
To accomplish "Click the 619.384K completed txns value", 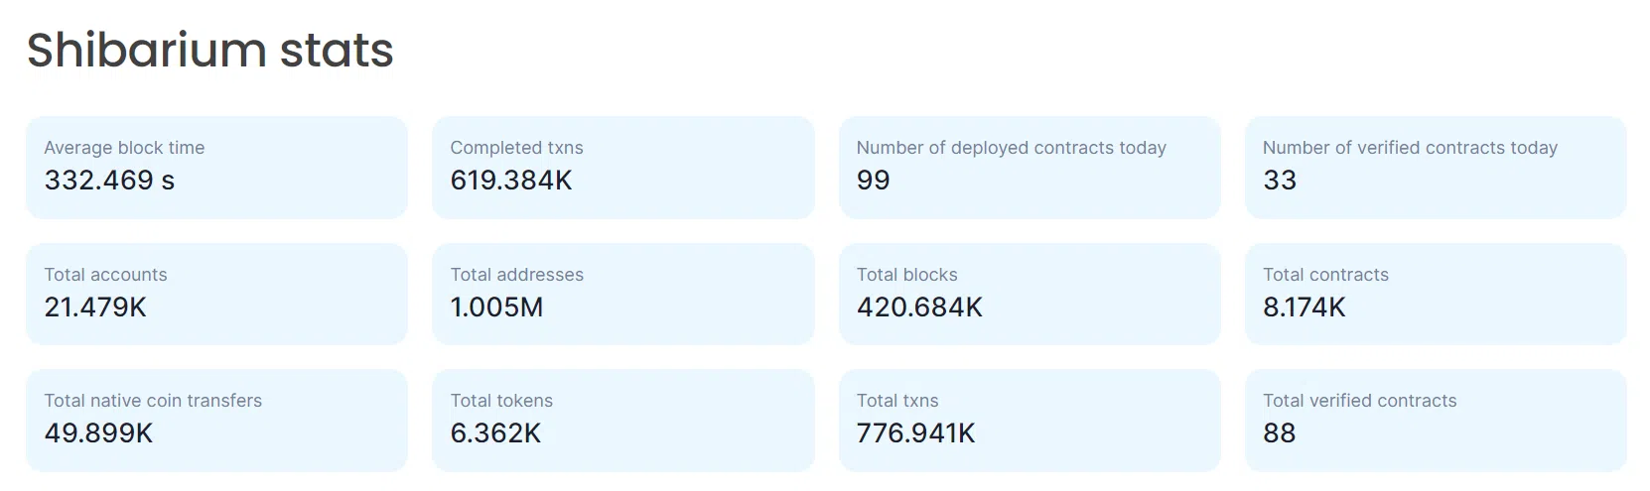I will pyautogui.click(x=511, y=181).
